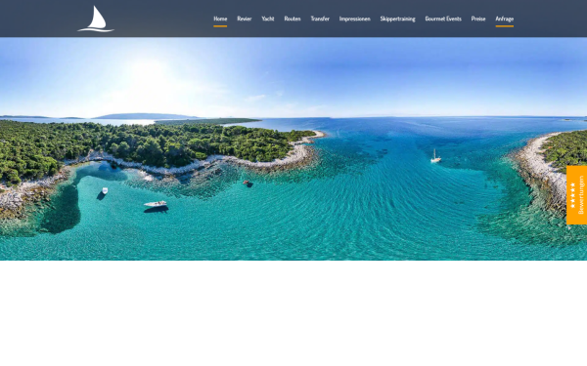
Task: Go to the Revier page
Action: pyautogui.click(x=244, y=19)
